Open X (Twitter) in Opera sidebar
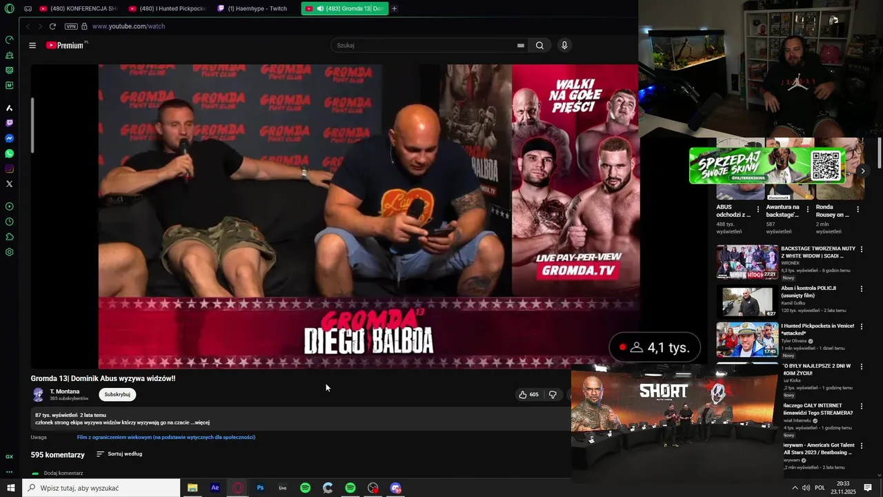Screen dimensions: 883x497 click(x=9, y=184)
